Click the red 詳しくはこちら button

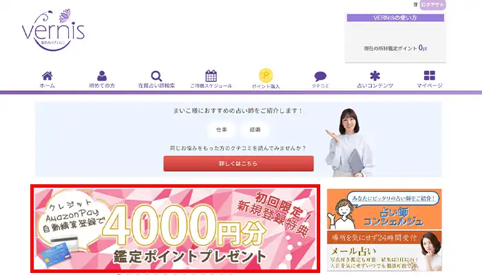click(x=238, y=164)
